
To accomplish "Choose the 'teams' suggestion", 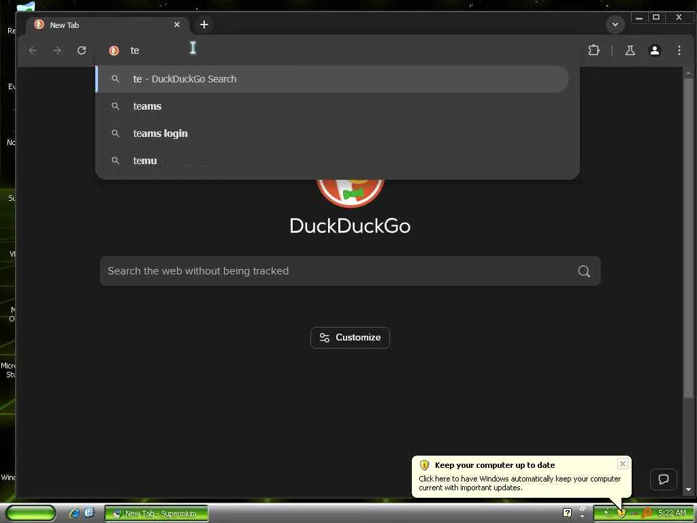I will [332, 106].
